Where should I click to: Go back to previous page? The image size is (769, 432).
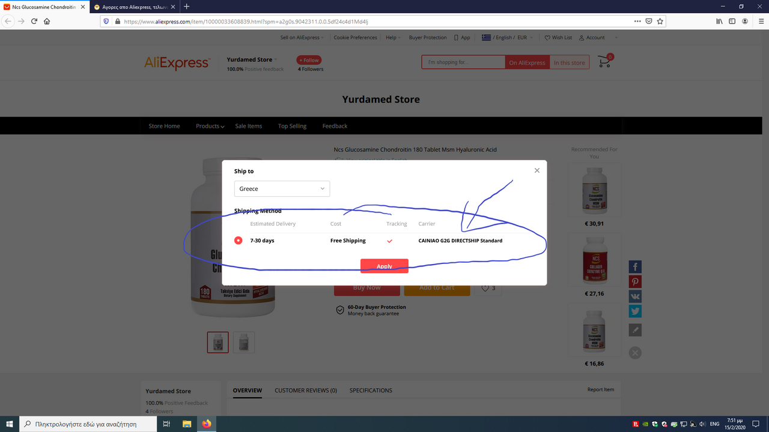tap(8, 21)
